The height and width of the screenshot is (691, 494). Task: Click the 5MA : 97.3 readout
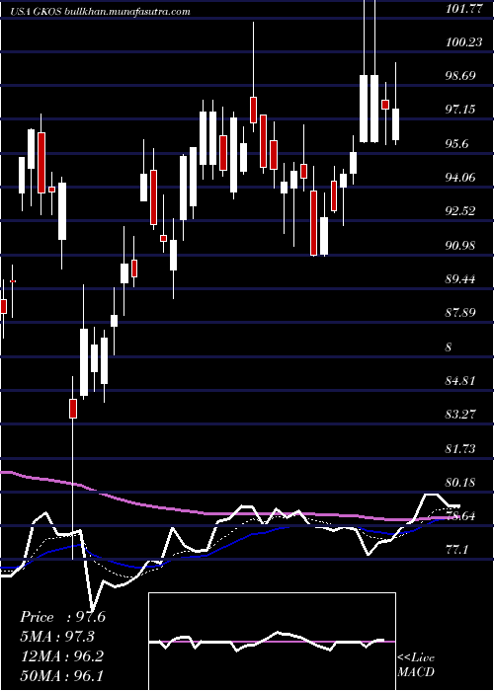[57, 637]
